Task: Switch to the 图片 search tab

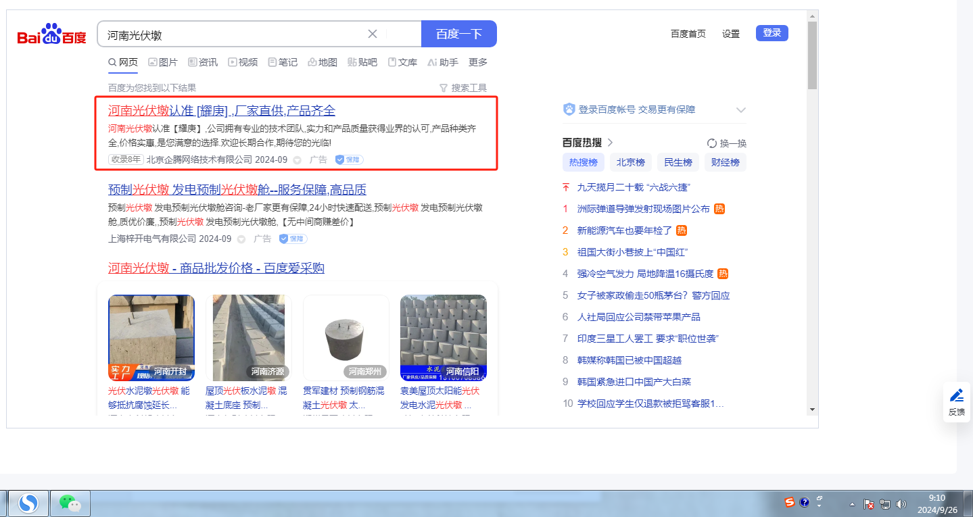Action: click(163, 62)
